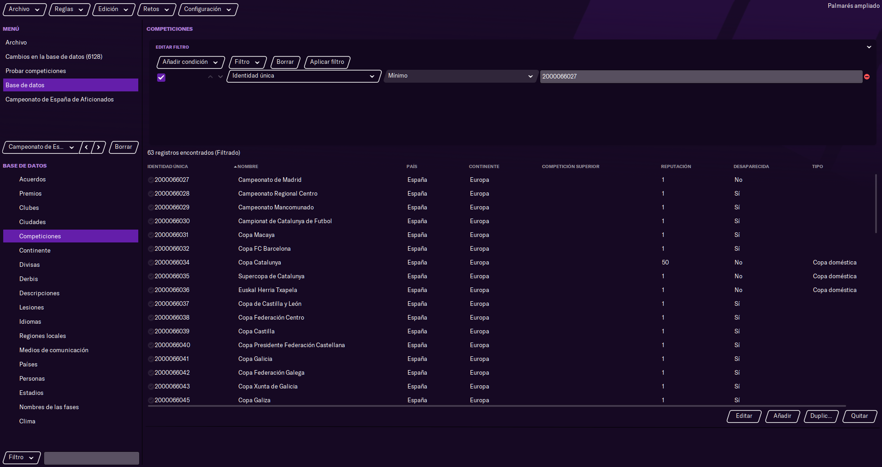Screen dimensions: 882x467
Task: Open the Añadir condición dropdown
Action: (x=190, y=62)
